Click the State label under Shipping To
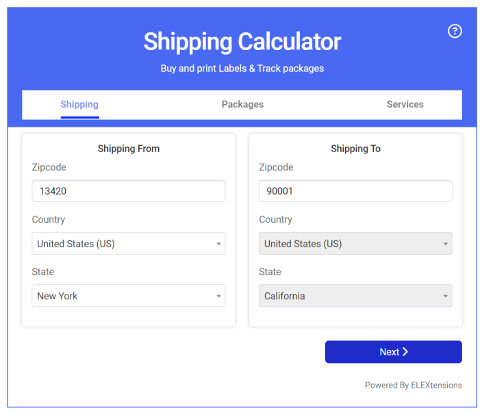The image size is (482, 415). [x=270, y=272]
